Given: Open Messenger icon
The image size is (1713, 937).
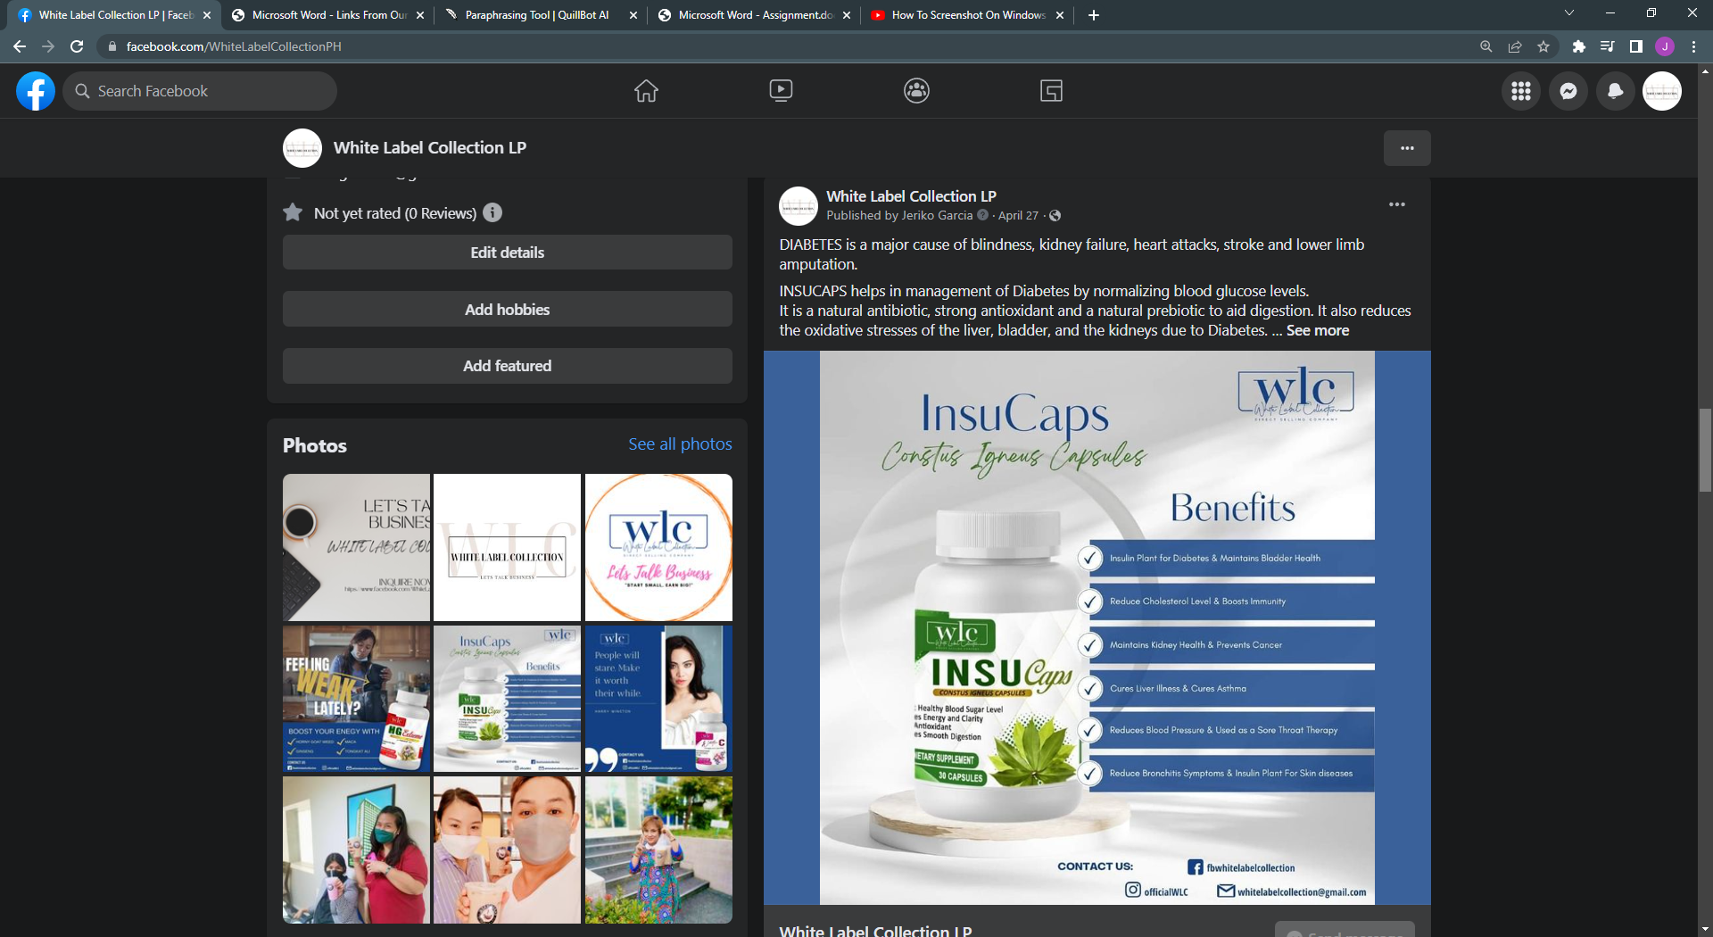Looking at the screenshot, I should 1568,91.
